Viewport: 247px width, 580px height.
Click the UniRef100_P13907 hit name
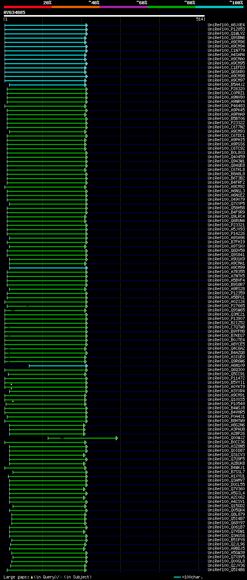(226, 318)
